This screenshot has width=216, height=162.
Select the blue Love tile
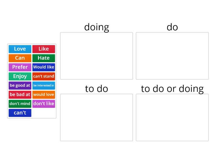click(20, 49)
